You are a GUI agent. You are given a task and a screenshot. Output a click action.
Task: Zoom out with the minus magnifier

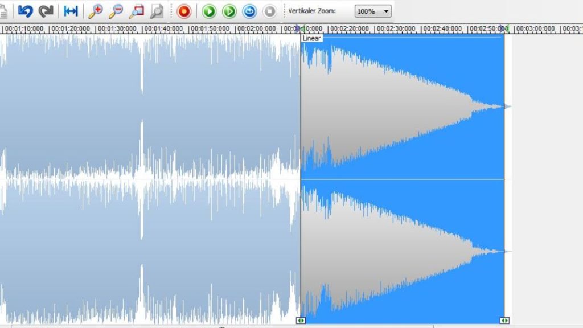(x=116, y=11)
